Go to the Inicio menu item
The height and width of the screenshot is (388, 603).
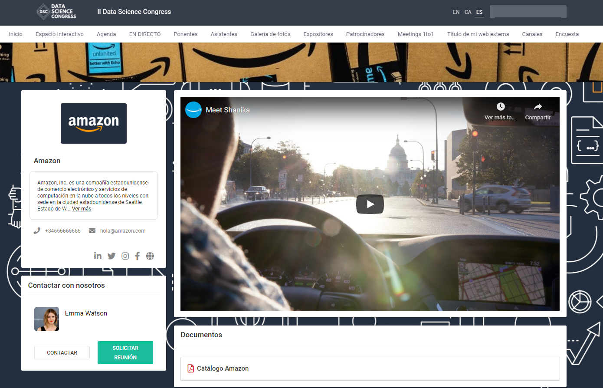click(x=16, y=34)
